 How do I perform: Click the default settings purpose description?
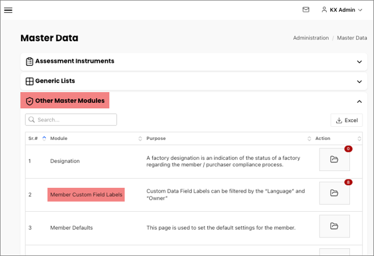coord(221,228)
